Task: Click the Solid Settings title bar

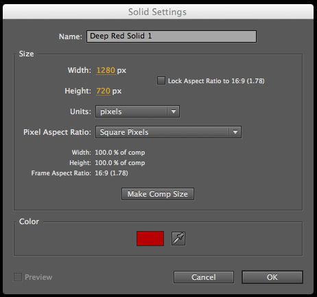Action: tap(158, 12)
